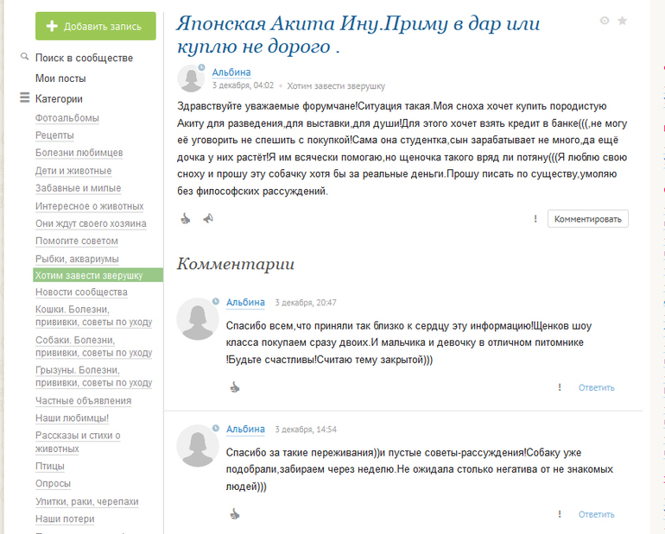Click the star favorite icon beside post title
The height and width of the screenshot is (534, 665).
click(623, 21)
